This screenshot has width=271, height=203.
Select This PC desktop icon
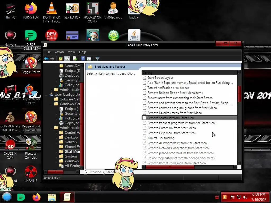[x=10, y=11]
